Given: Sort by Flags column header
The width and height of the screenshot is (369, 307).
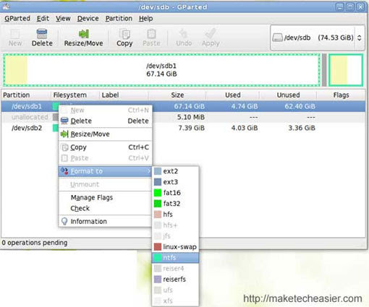Looking at the screenshot, I should pos(341,95).
